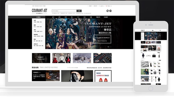Open the three dresses fashion thumbnail
174x97 pixels.
pyautogui.click(x=62, y=58)
